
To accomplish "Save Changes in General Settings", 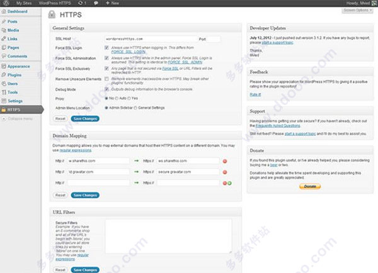I will point(85,119).
